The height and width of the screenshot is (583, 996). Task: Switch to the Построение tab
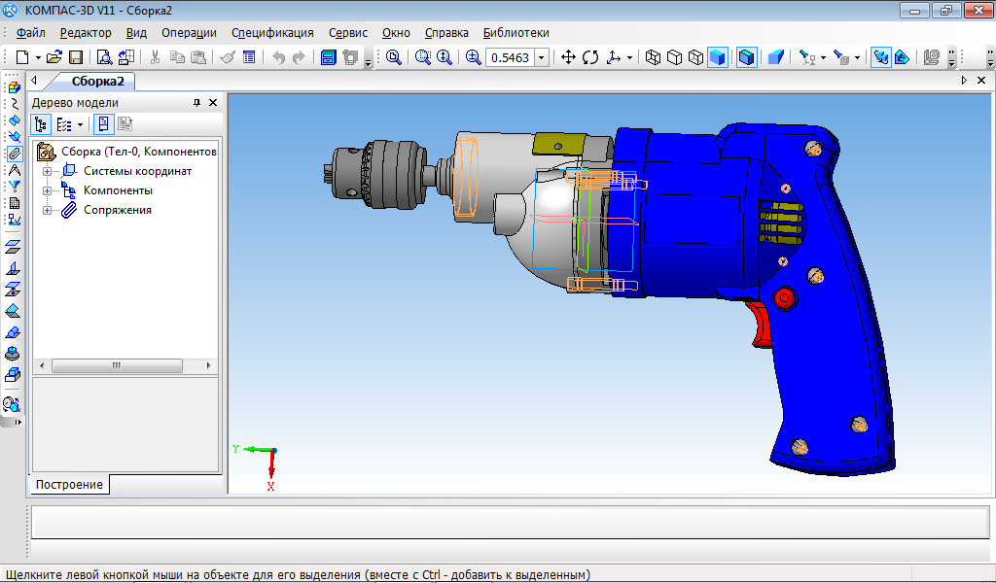click(x=69, y=484)
